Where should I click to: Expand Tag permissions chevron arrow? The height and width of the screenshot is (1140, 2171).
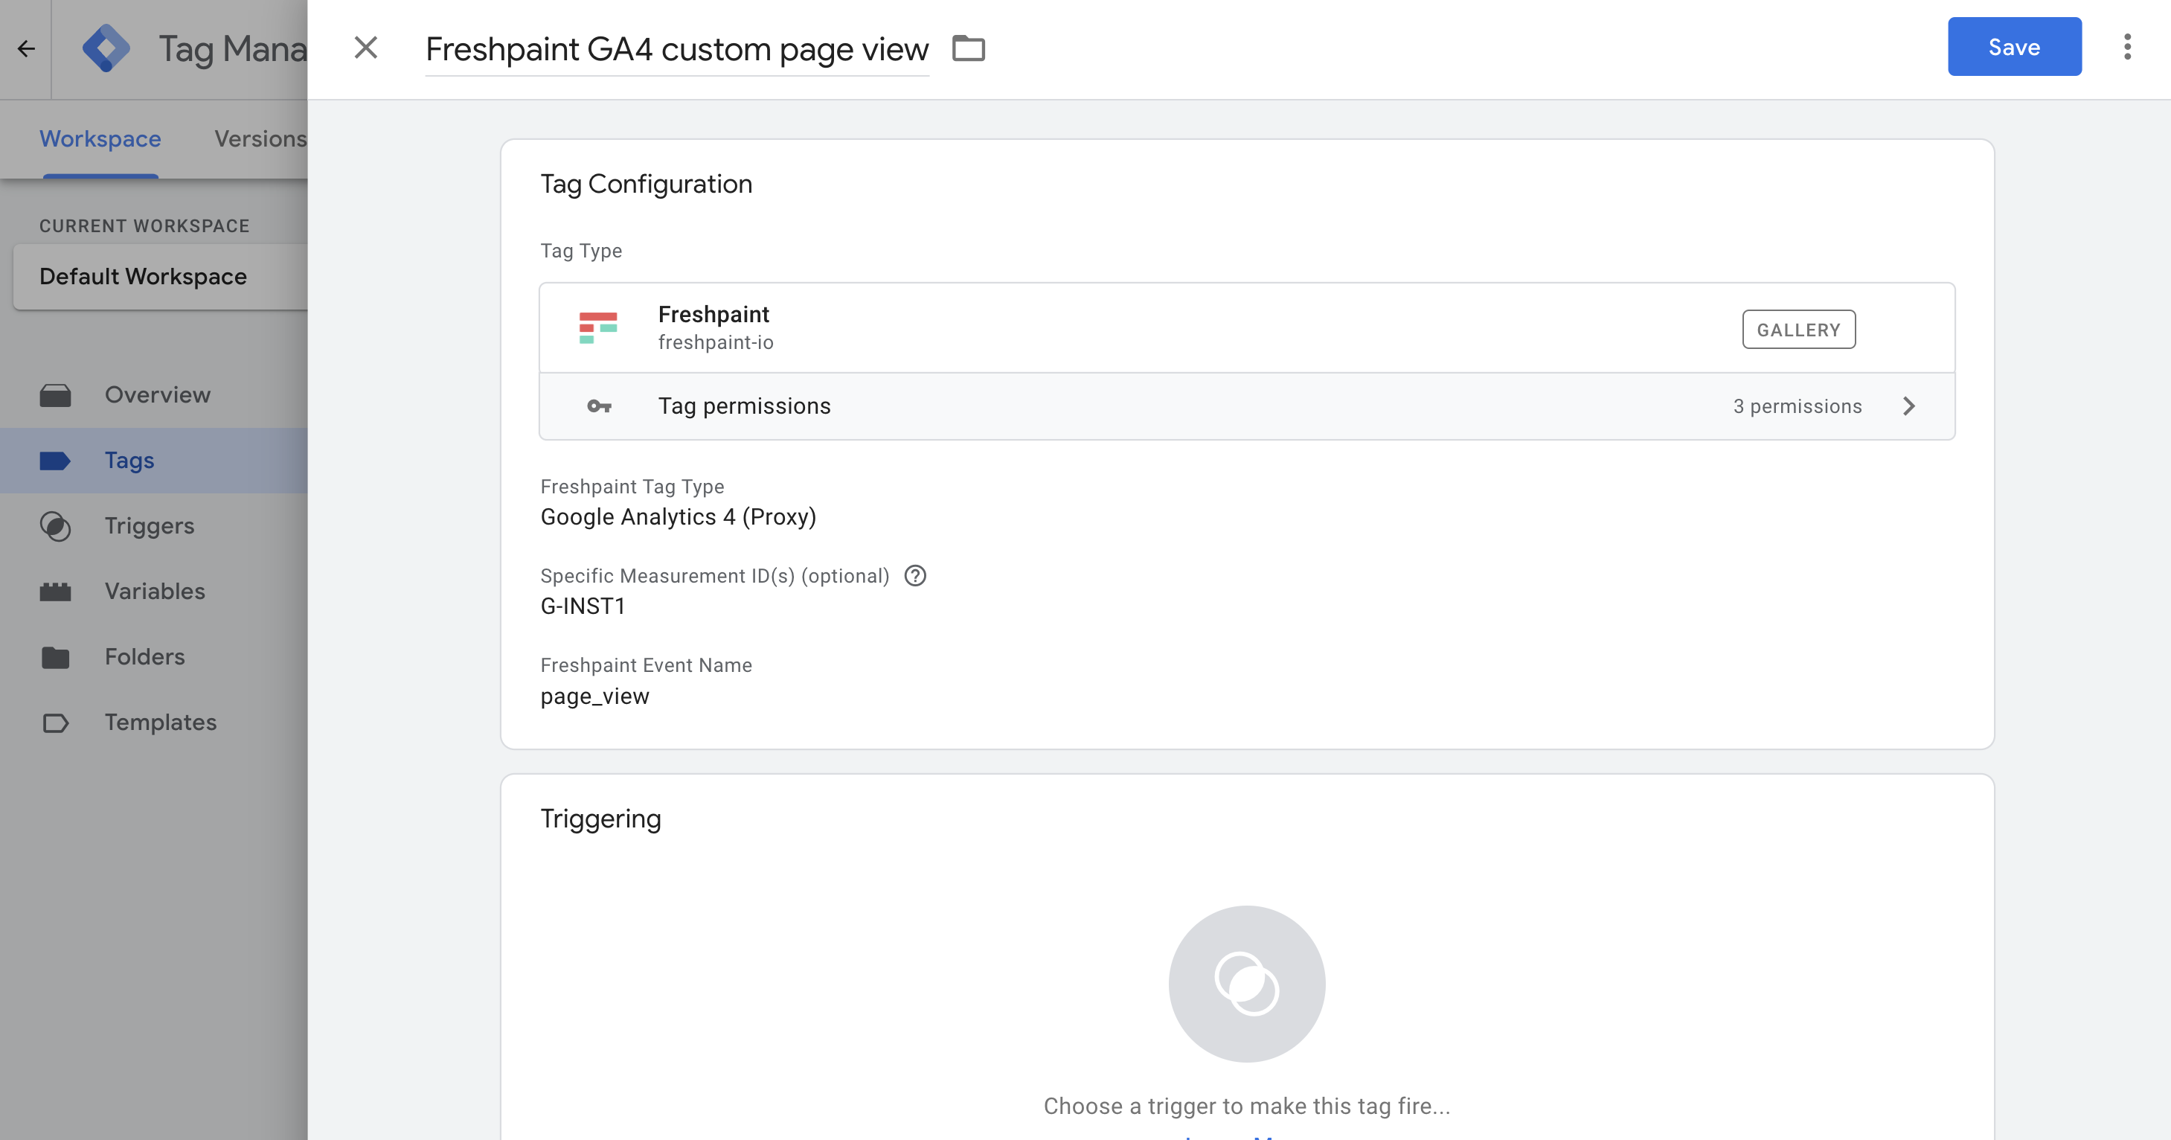(x=1909, y=406)
